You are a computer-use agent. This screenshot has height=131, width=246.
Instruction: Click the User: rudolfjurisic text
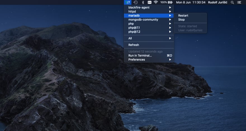coord(190,30)
